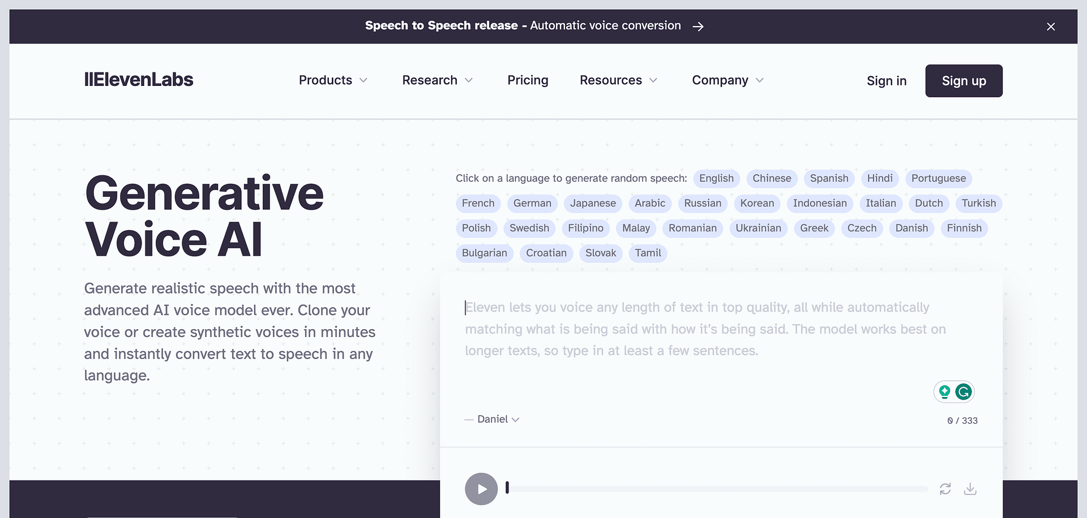Pick the Finnish language chip
1087x518 pixels.
click(x=964, y=228)
